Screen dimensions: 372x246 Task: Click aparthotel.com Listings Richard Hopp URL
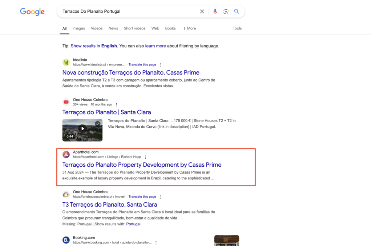point(107,157)
